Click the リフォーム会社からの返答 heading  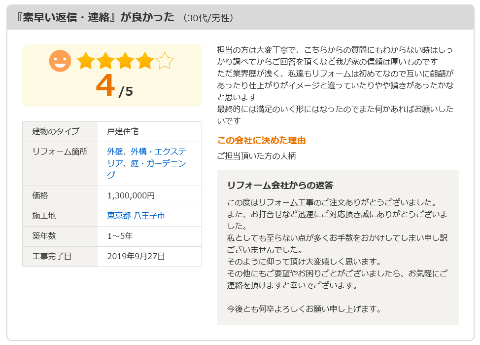[x=280, y=185]
